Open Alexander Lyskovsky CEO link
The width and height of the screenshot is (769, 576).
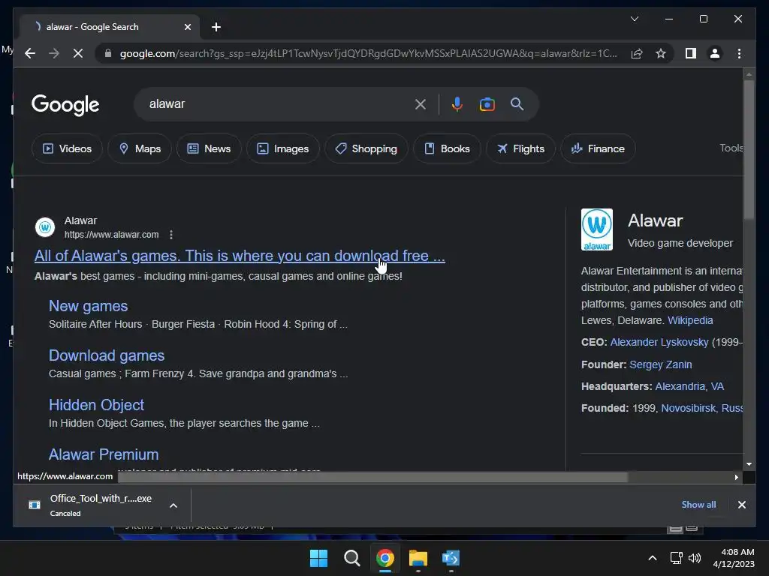[x=659, y=342]
